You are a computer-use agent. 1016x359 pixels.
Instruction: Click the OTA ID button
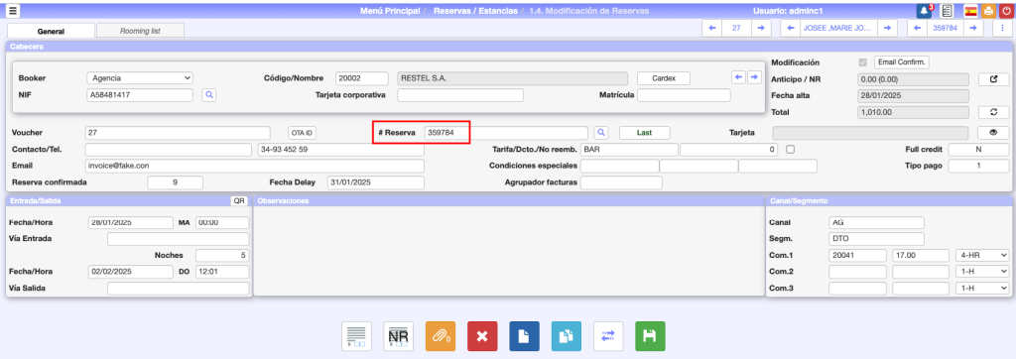click(x=302, y=133)
